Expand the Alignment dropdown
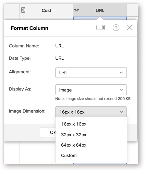 point(91,73)
